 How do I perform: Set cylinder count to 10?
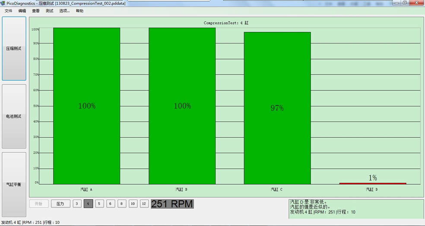133,204
